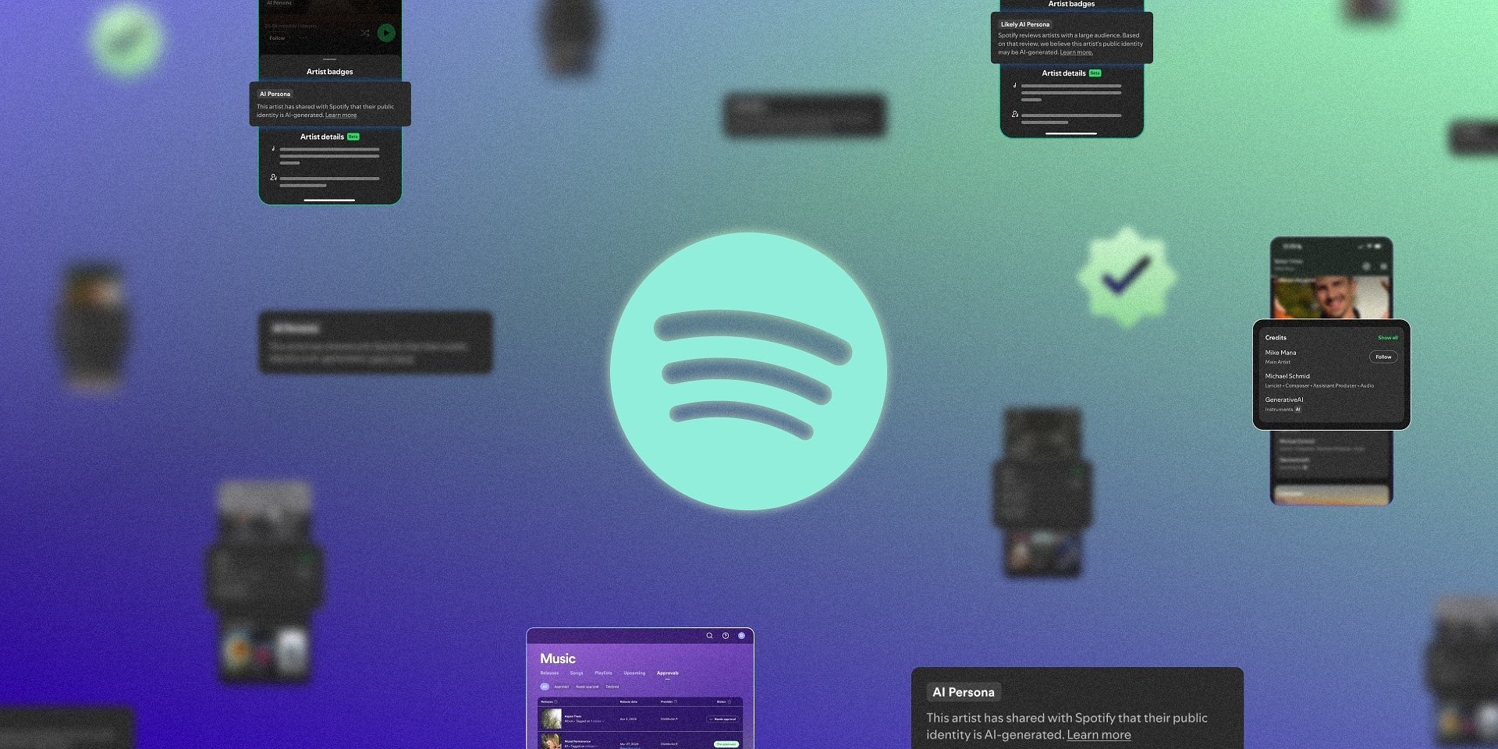This screenshot has width=1498, height=749.
Task: Click the sharp verified checkmark badge
Action: click(x=1126, y=277)
